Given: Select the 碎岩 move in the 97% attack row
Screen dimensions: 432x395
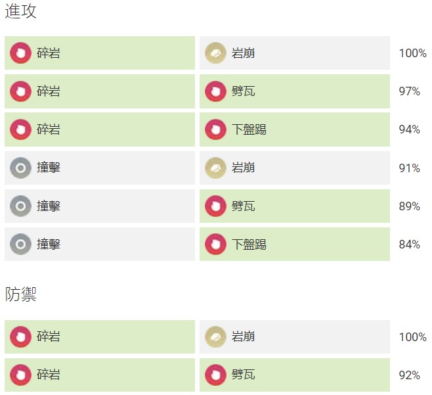Looking at the screenshot, I should (49, 91).
